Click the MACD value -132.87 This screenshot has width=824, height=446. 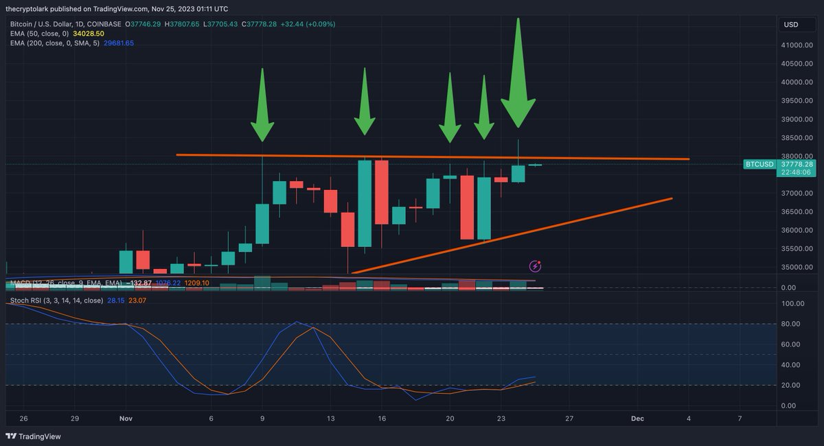coord(139,283)
